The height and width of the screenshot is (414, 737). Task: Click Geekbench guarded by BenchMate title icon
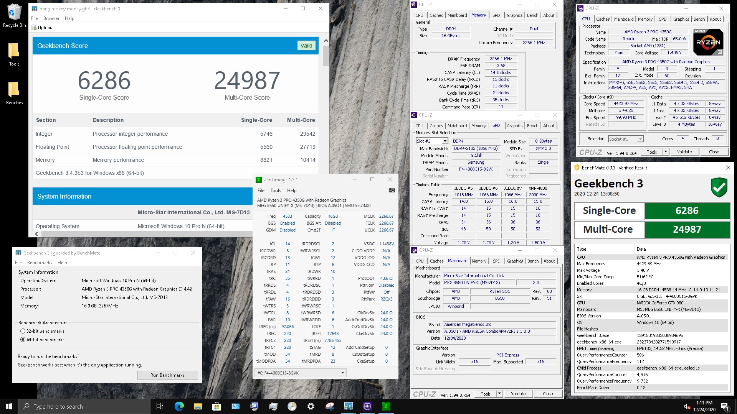(x=18, y=253)
